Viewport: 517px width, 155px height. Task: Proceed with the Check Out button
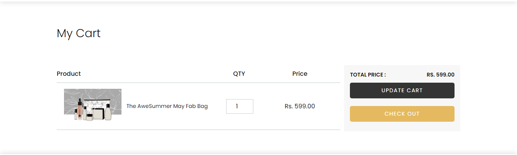click(x=402, y=114)
